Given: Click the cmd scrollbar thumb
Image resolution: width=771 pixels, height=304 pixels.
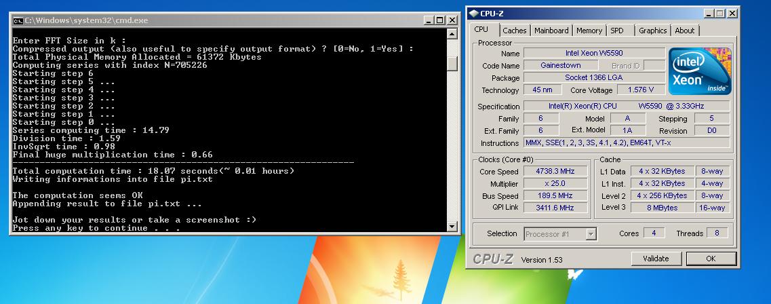Looking at the screenshot, I should [452, 64].
